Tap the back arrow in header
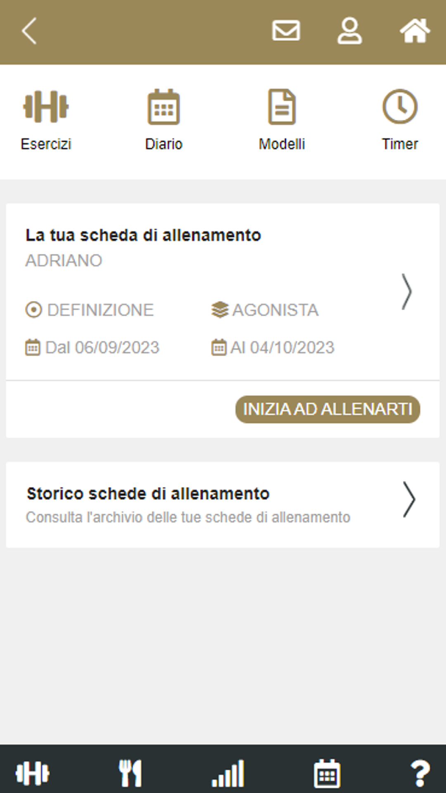 [29, 31]
